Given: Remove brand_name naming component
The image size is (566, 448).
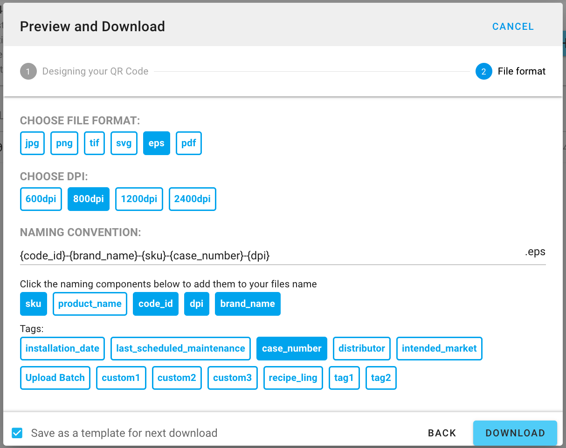Looking at the screenshot, I should (x=248, y=304).
